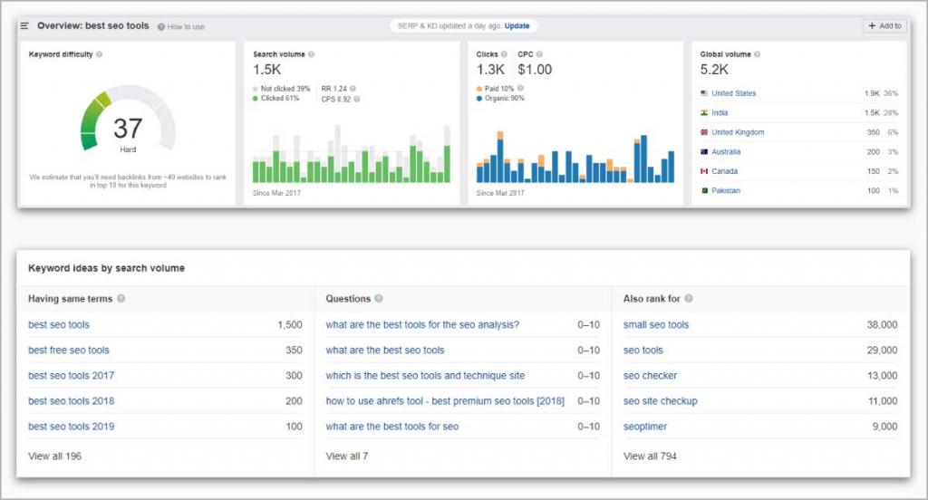Open keyword 'small seo tools'
928x500 pixels.
656,325
